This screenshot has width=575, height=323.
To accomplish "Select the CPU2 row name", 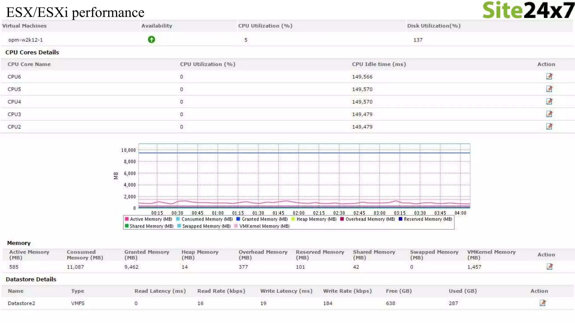I will tap(14, 127).
